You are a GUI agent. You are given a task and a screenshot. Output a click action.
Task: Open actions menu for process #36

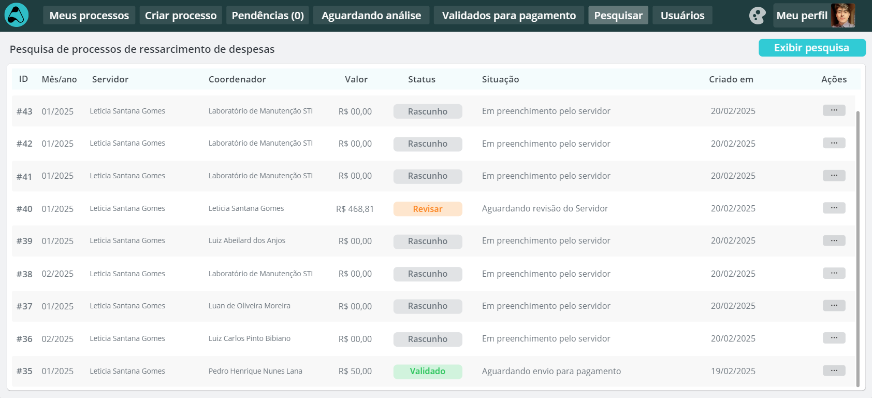834,338
